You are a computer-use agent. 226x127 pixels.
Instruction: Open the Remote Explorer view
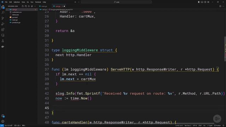point(3,35)
